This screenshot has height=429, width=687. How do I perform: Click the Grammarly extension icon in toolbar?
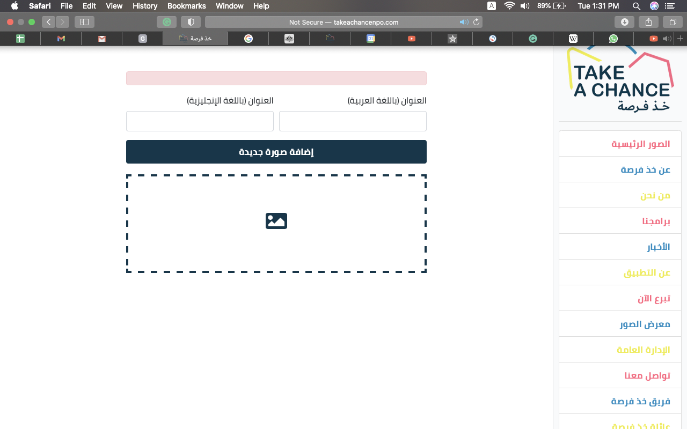[167, 22]
